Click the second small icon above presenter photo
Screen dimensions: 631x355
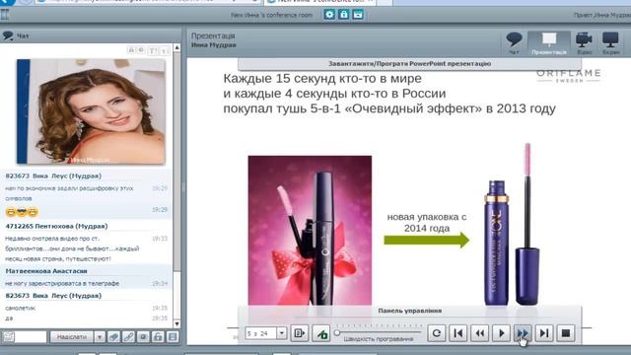[x=141, y=50]
